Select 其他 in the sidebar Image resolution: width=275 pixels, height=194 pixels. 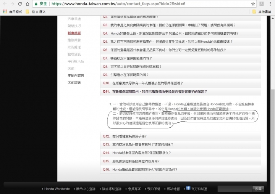coord(71,69)
